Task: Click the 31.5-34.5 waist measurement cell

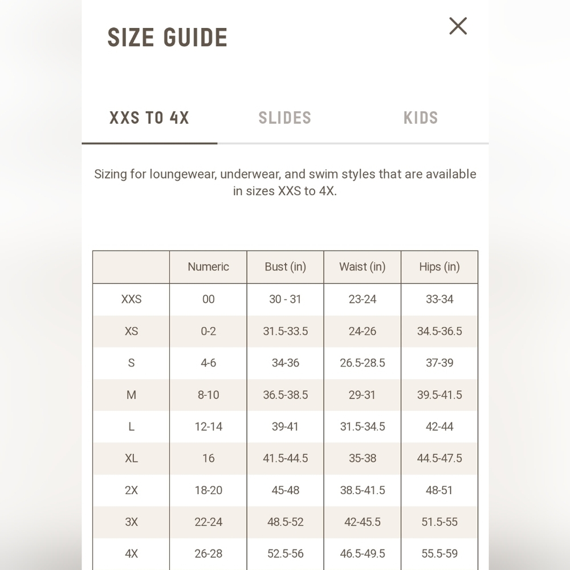Action: [363, 426]
